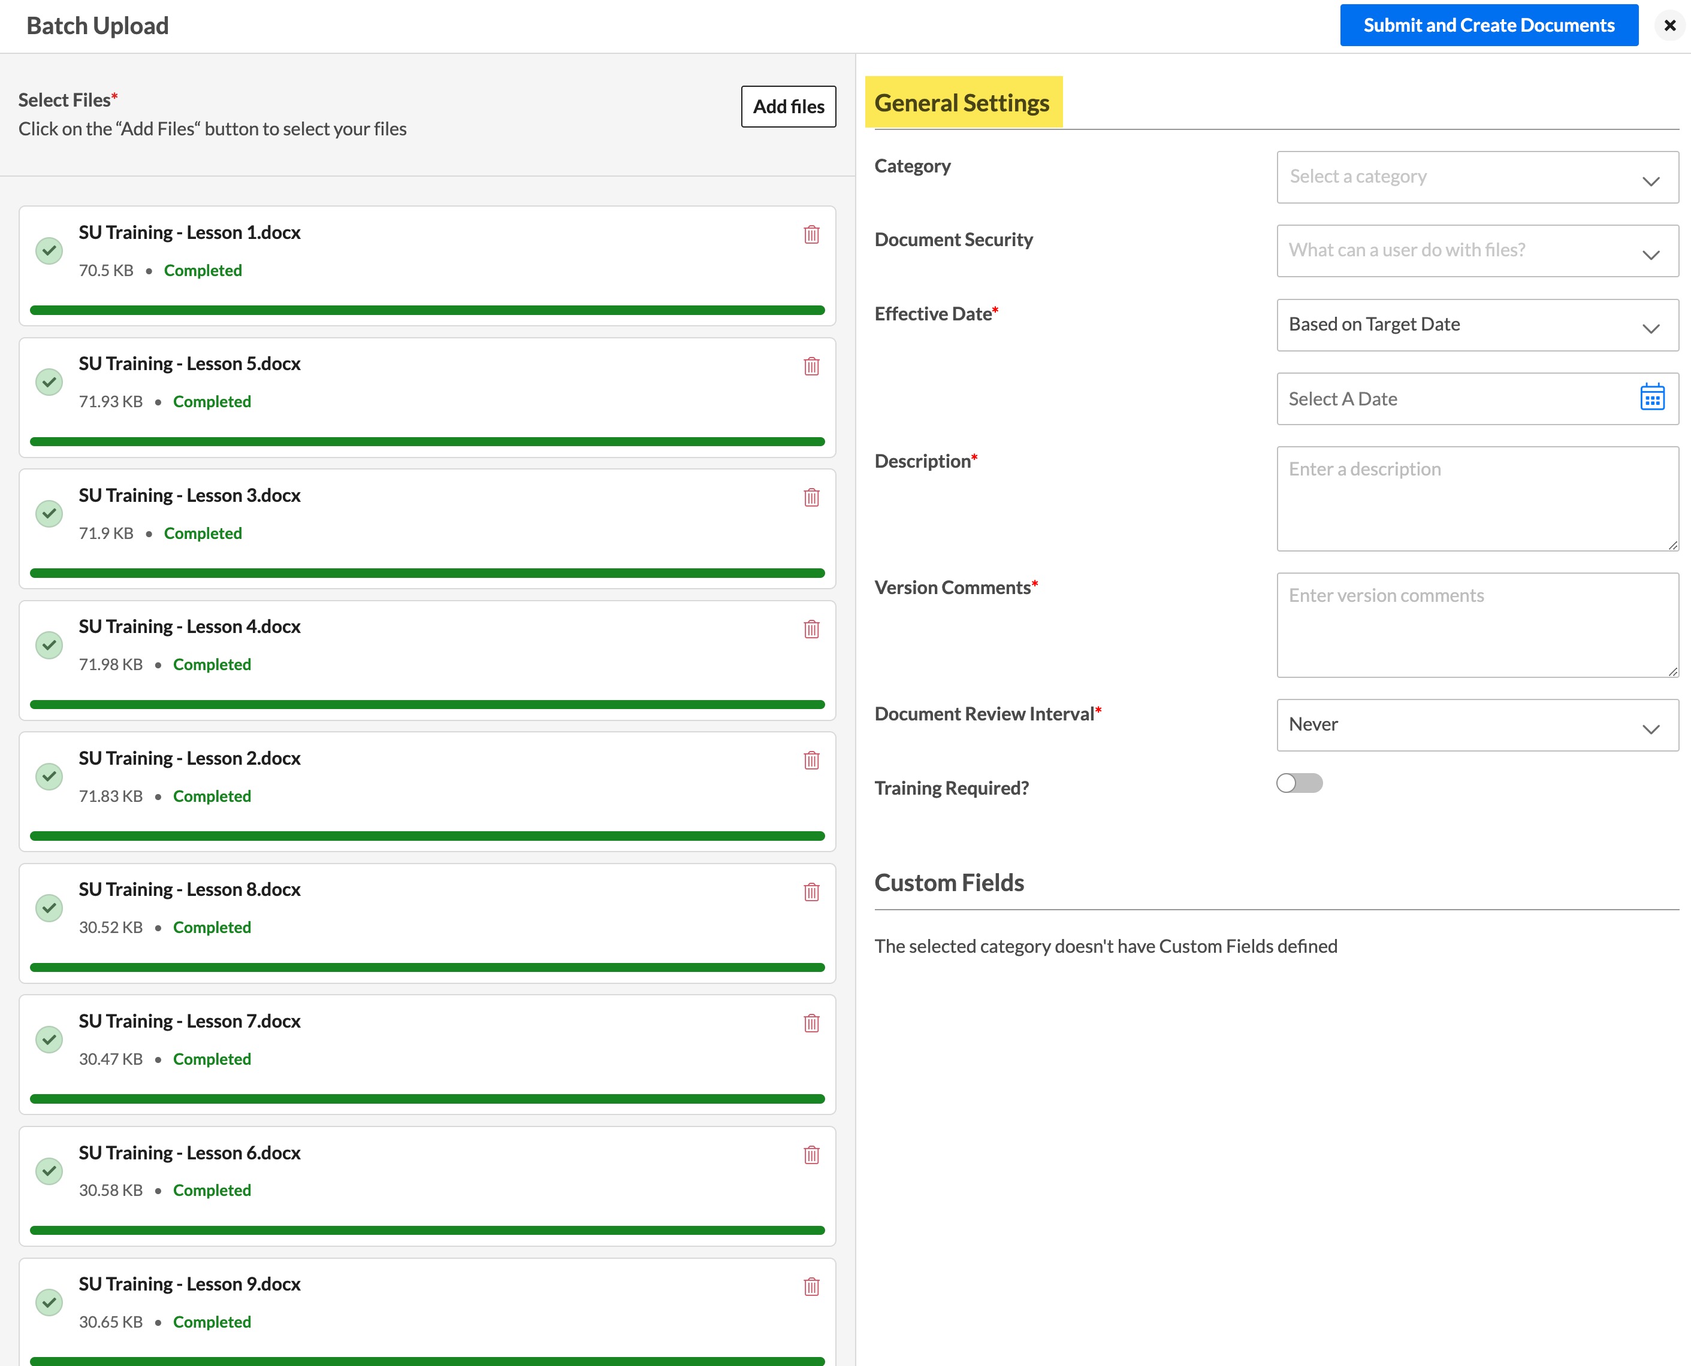The width and height of the screenshot is (1691, 1366).
Task: Click the 30.52 KB file size
Action: click(x=111, y=928)
